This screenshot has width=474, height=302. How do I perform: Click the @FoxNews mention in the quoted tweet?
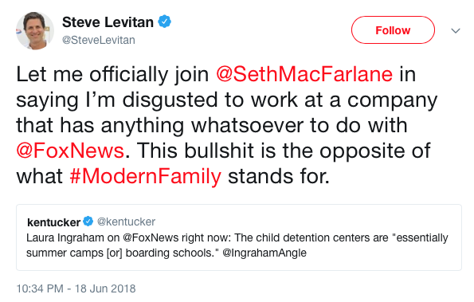click(151, 238)
